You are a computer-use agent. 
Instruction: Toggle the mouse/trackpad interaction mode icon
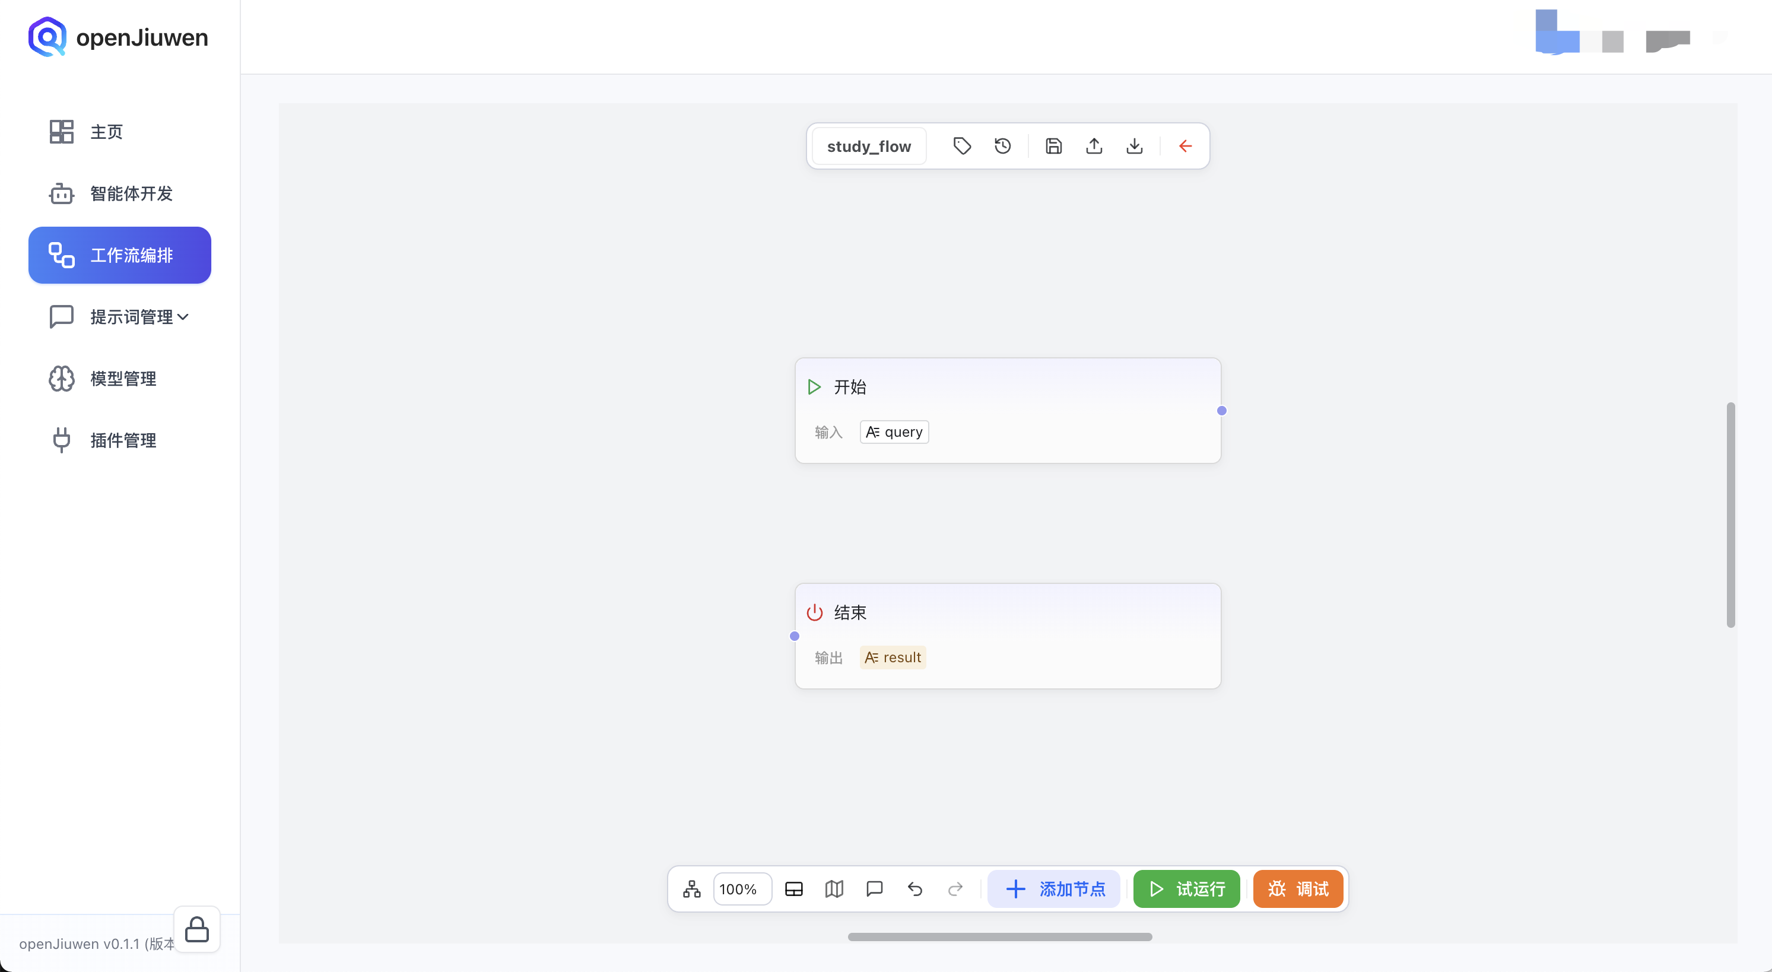click(x=794, y=889)
